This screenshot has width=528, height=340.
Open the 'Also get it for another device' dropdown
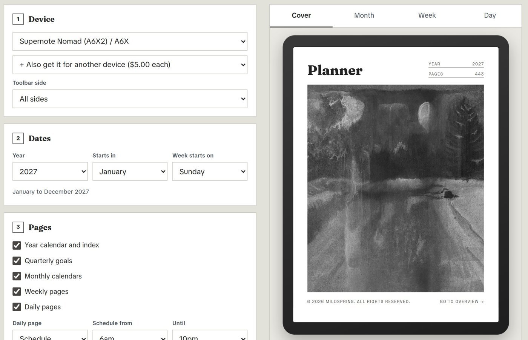(130, 65)
